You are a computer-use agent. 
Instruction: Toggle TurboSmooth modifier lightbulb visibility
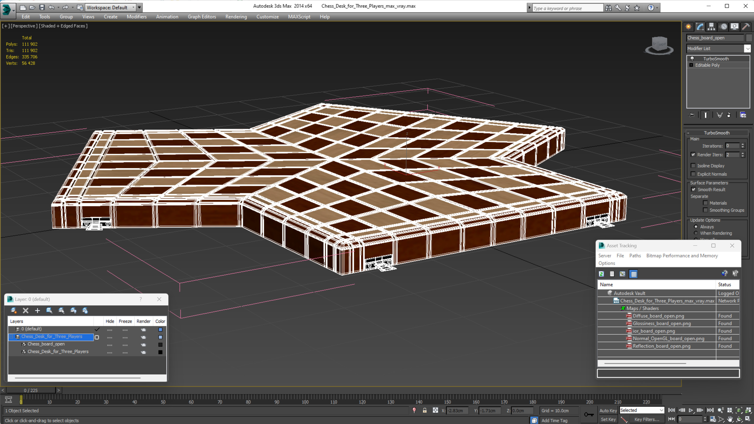point(692,59)
